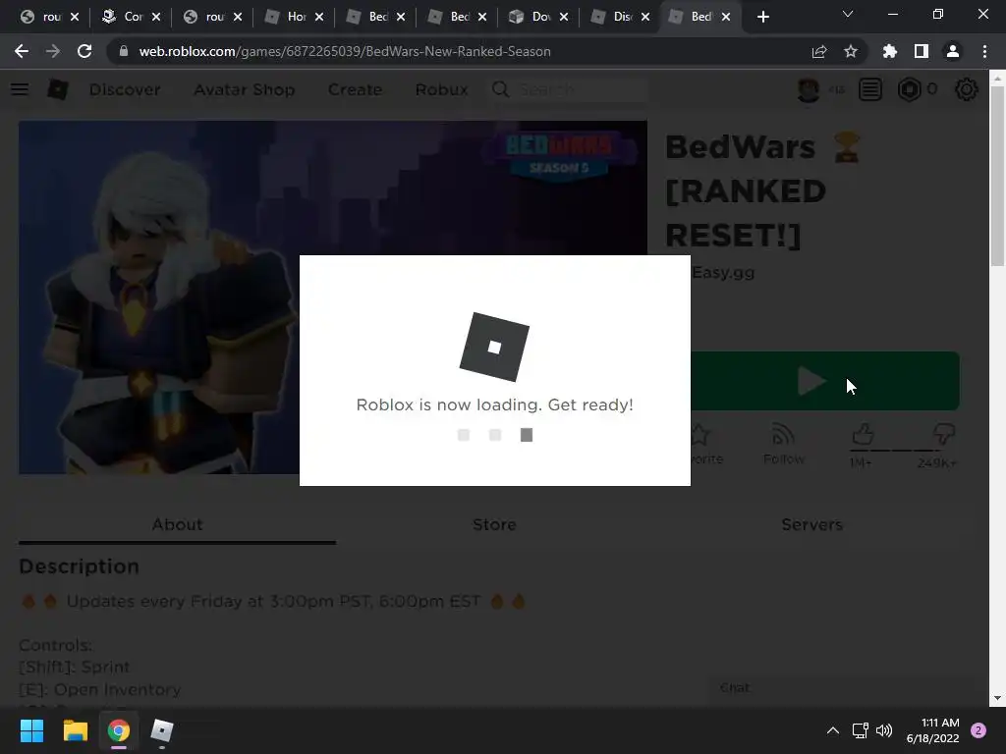Follow the BedWars game

click(x=783, y=444)
